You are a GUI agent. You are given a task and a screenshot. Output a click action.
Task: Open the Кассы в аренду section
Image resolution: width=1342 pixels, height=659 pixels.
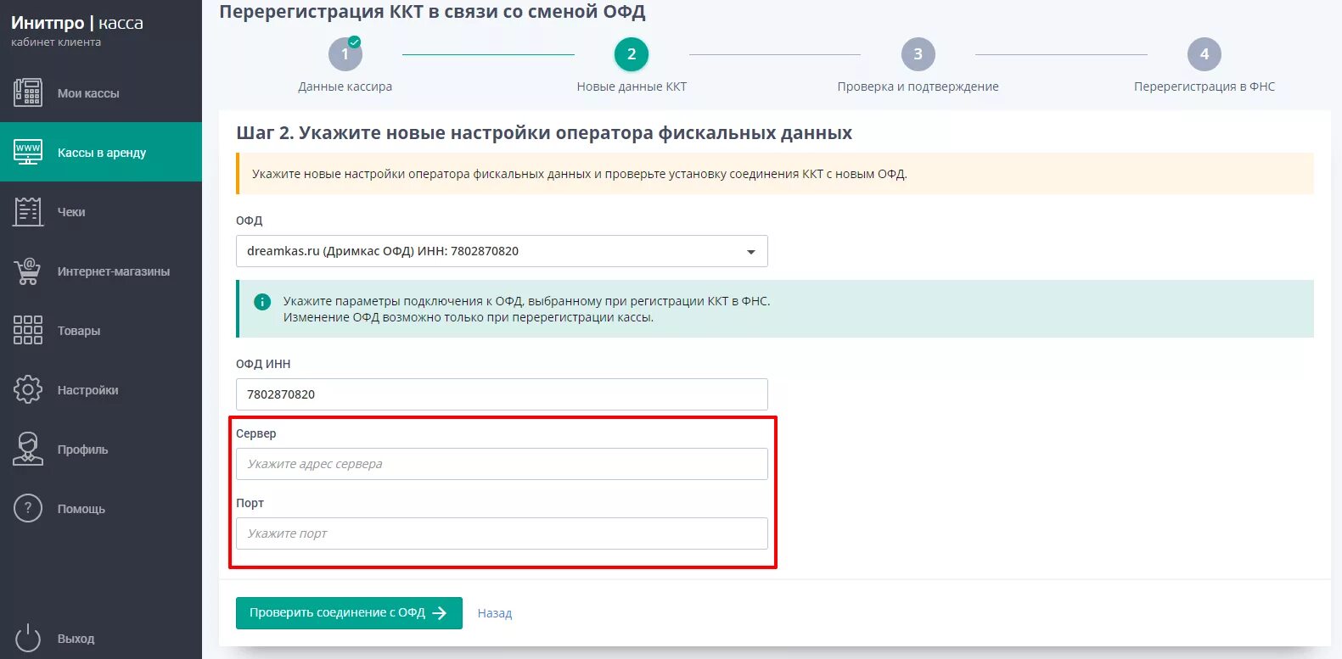click(x=101, y=153)
